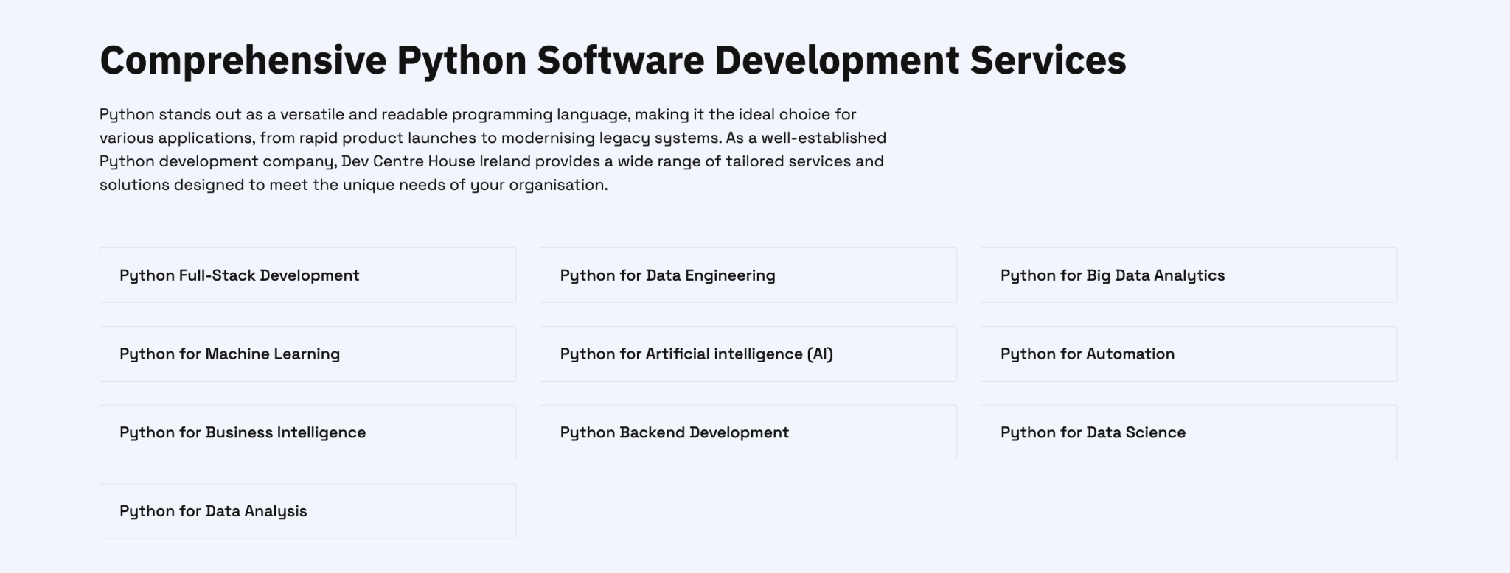Open the Python Full-Stack Development card
Image resolution: width=1510 pixels, height=573 pixels.
(x=307, y=275)
